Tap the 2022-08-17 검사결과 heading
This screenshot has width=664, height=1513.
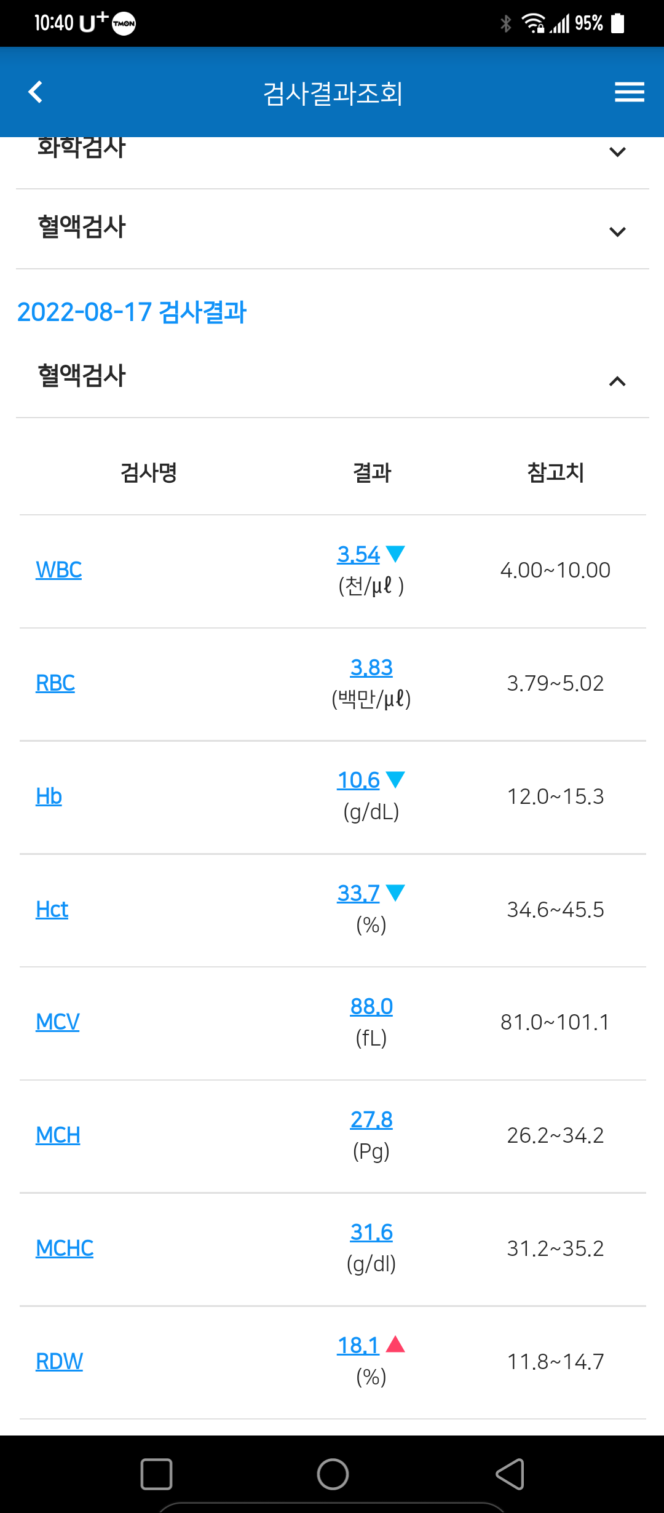click(132, 312)
